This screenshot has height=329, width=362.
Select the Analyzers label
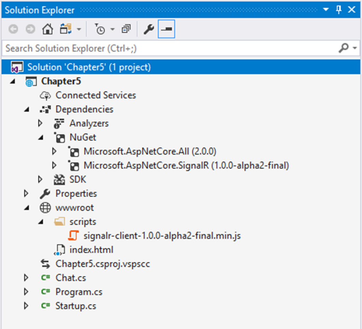tap(89, 124)
